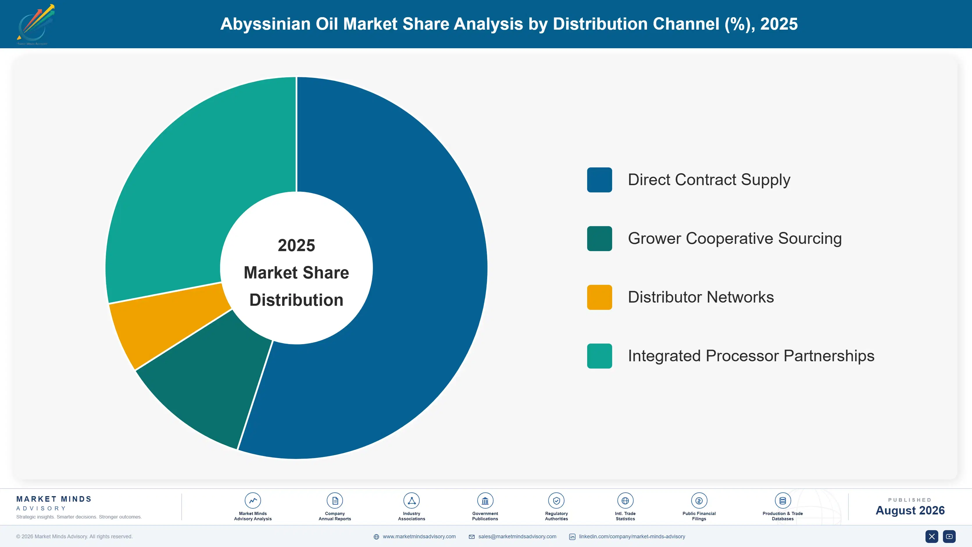
Task: Click the 'Distributor Networks' legend label
Action: 701,297
